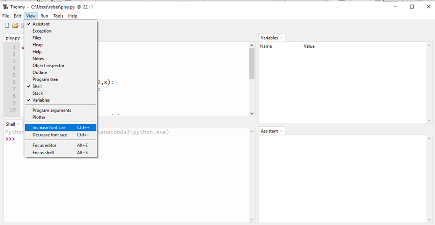Uncheck Assistant in the View menu
Screen dimensions: 435x225
pyautogui.click(x=41, y=24)
